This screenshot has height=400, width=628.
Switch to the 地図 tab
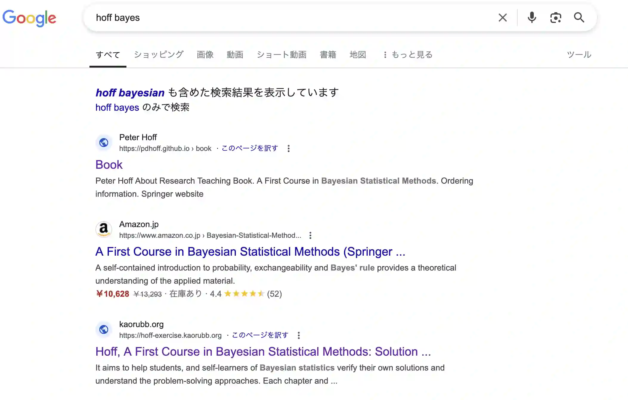pos(358,55)
